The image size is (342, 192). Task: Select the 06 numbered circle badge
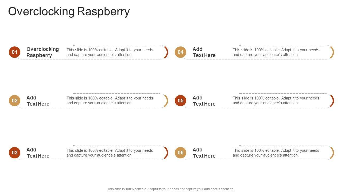click(181, 153)
